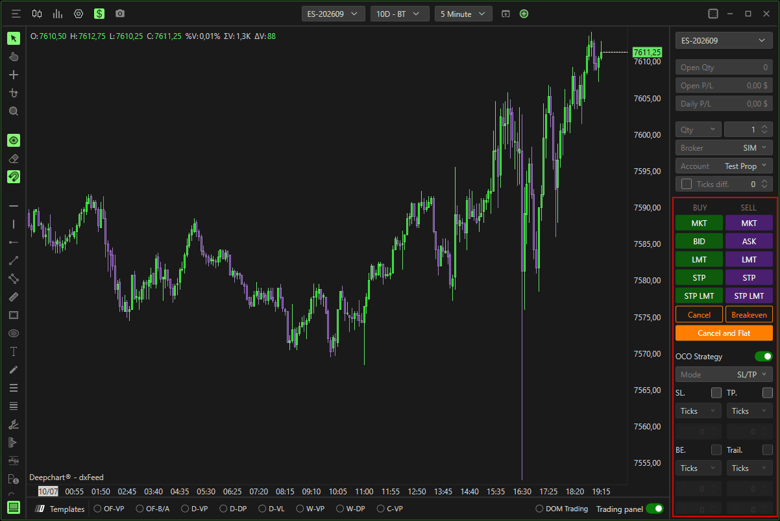The width and height of the screenshot is (780, 521).
Task: Open the hamburger main menu
Action: (x=16, y=14)
